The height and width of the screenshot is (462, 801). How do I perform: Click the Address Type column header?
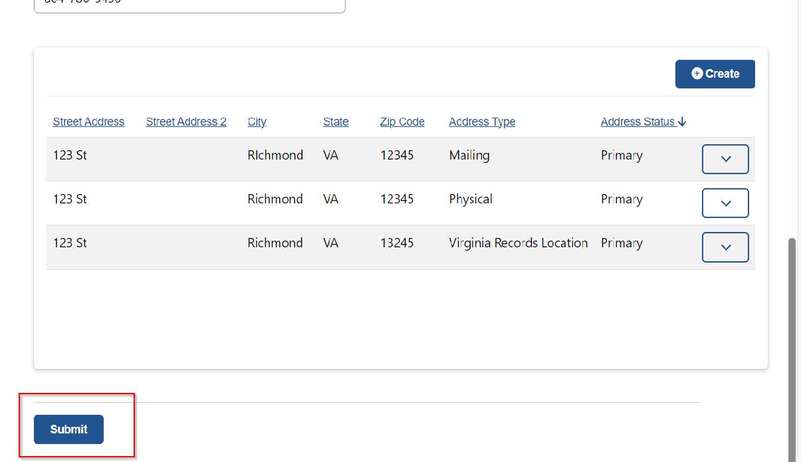pyautogui.click(x=482, y=122)
